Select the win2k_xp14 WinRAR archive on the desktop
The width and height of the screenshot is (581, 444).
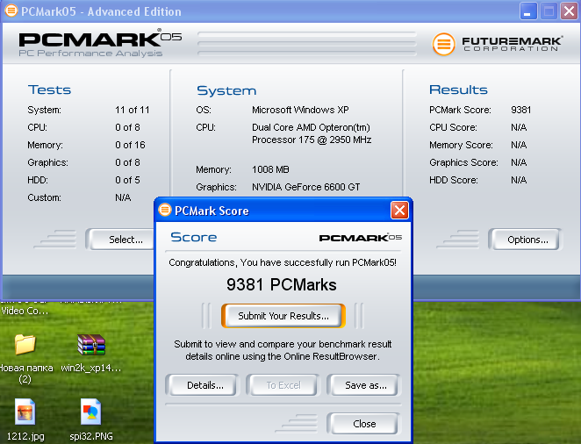(91, 353)
